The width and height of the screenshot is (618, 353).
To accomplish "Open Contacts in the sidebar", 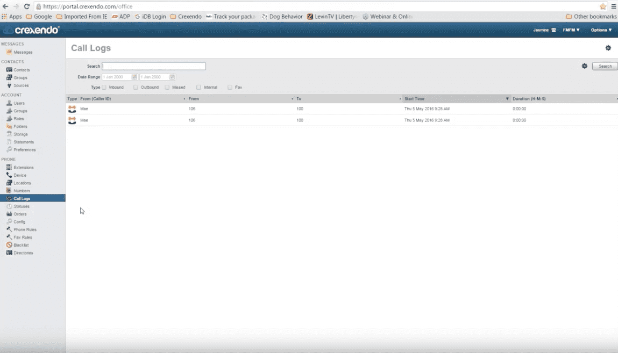I will click(x=22, y=70).
